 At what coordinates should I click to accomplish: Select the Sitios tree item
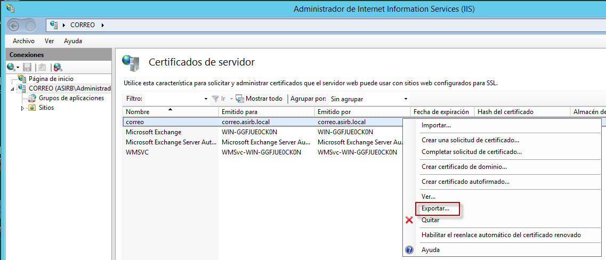[x=46, y=108]
